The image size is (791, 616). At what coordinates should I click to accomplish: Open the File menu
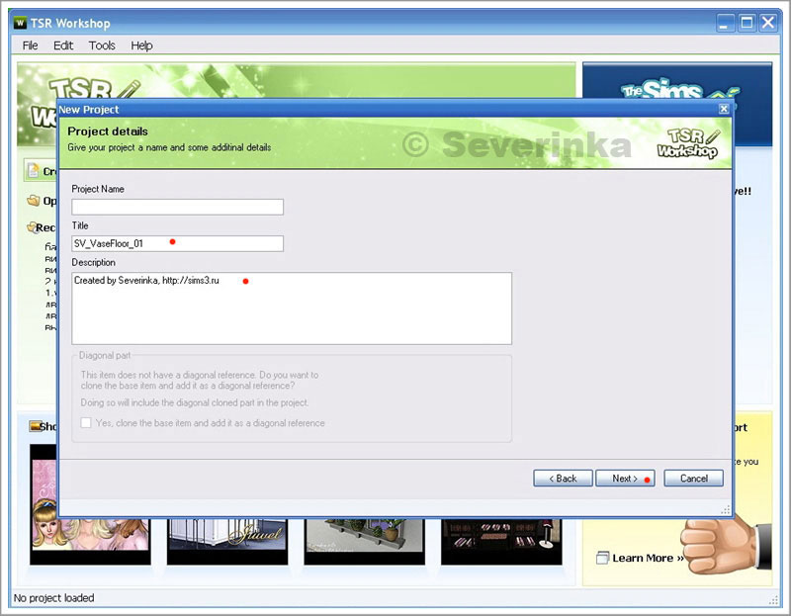coord(31,45)
